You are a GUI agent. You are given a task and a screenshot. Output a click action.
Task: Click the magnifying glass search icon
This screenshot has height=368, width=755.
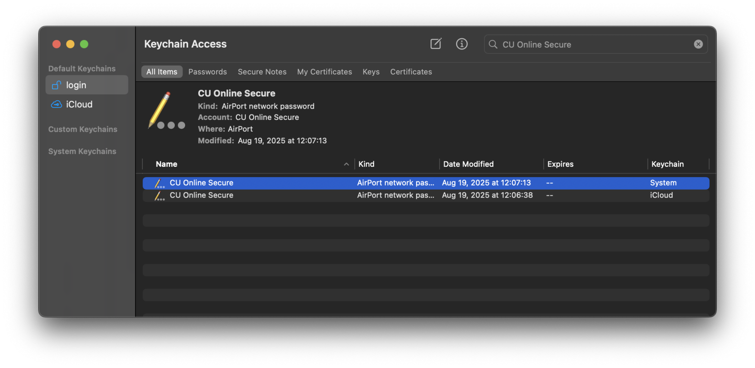click(x=493, y=44)
